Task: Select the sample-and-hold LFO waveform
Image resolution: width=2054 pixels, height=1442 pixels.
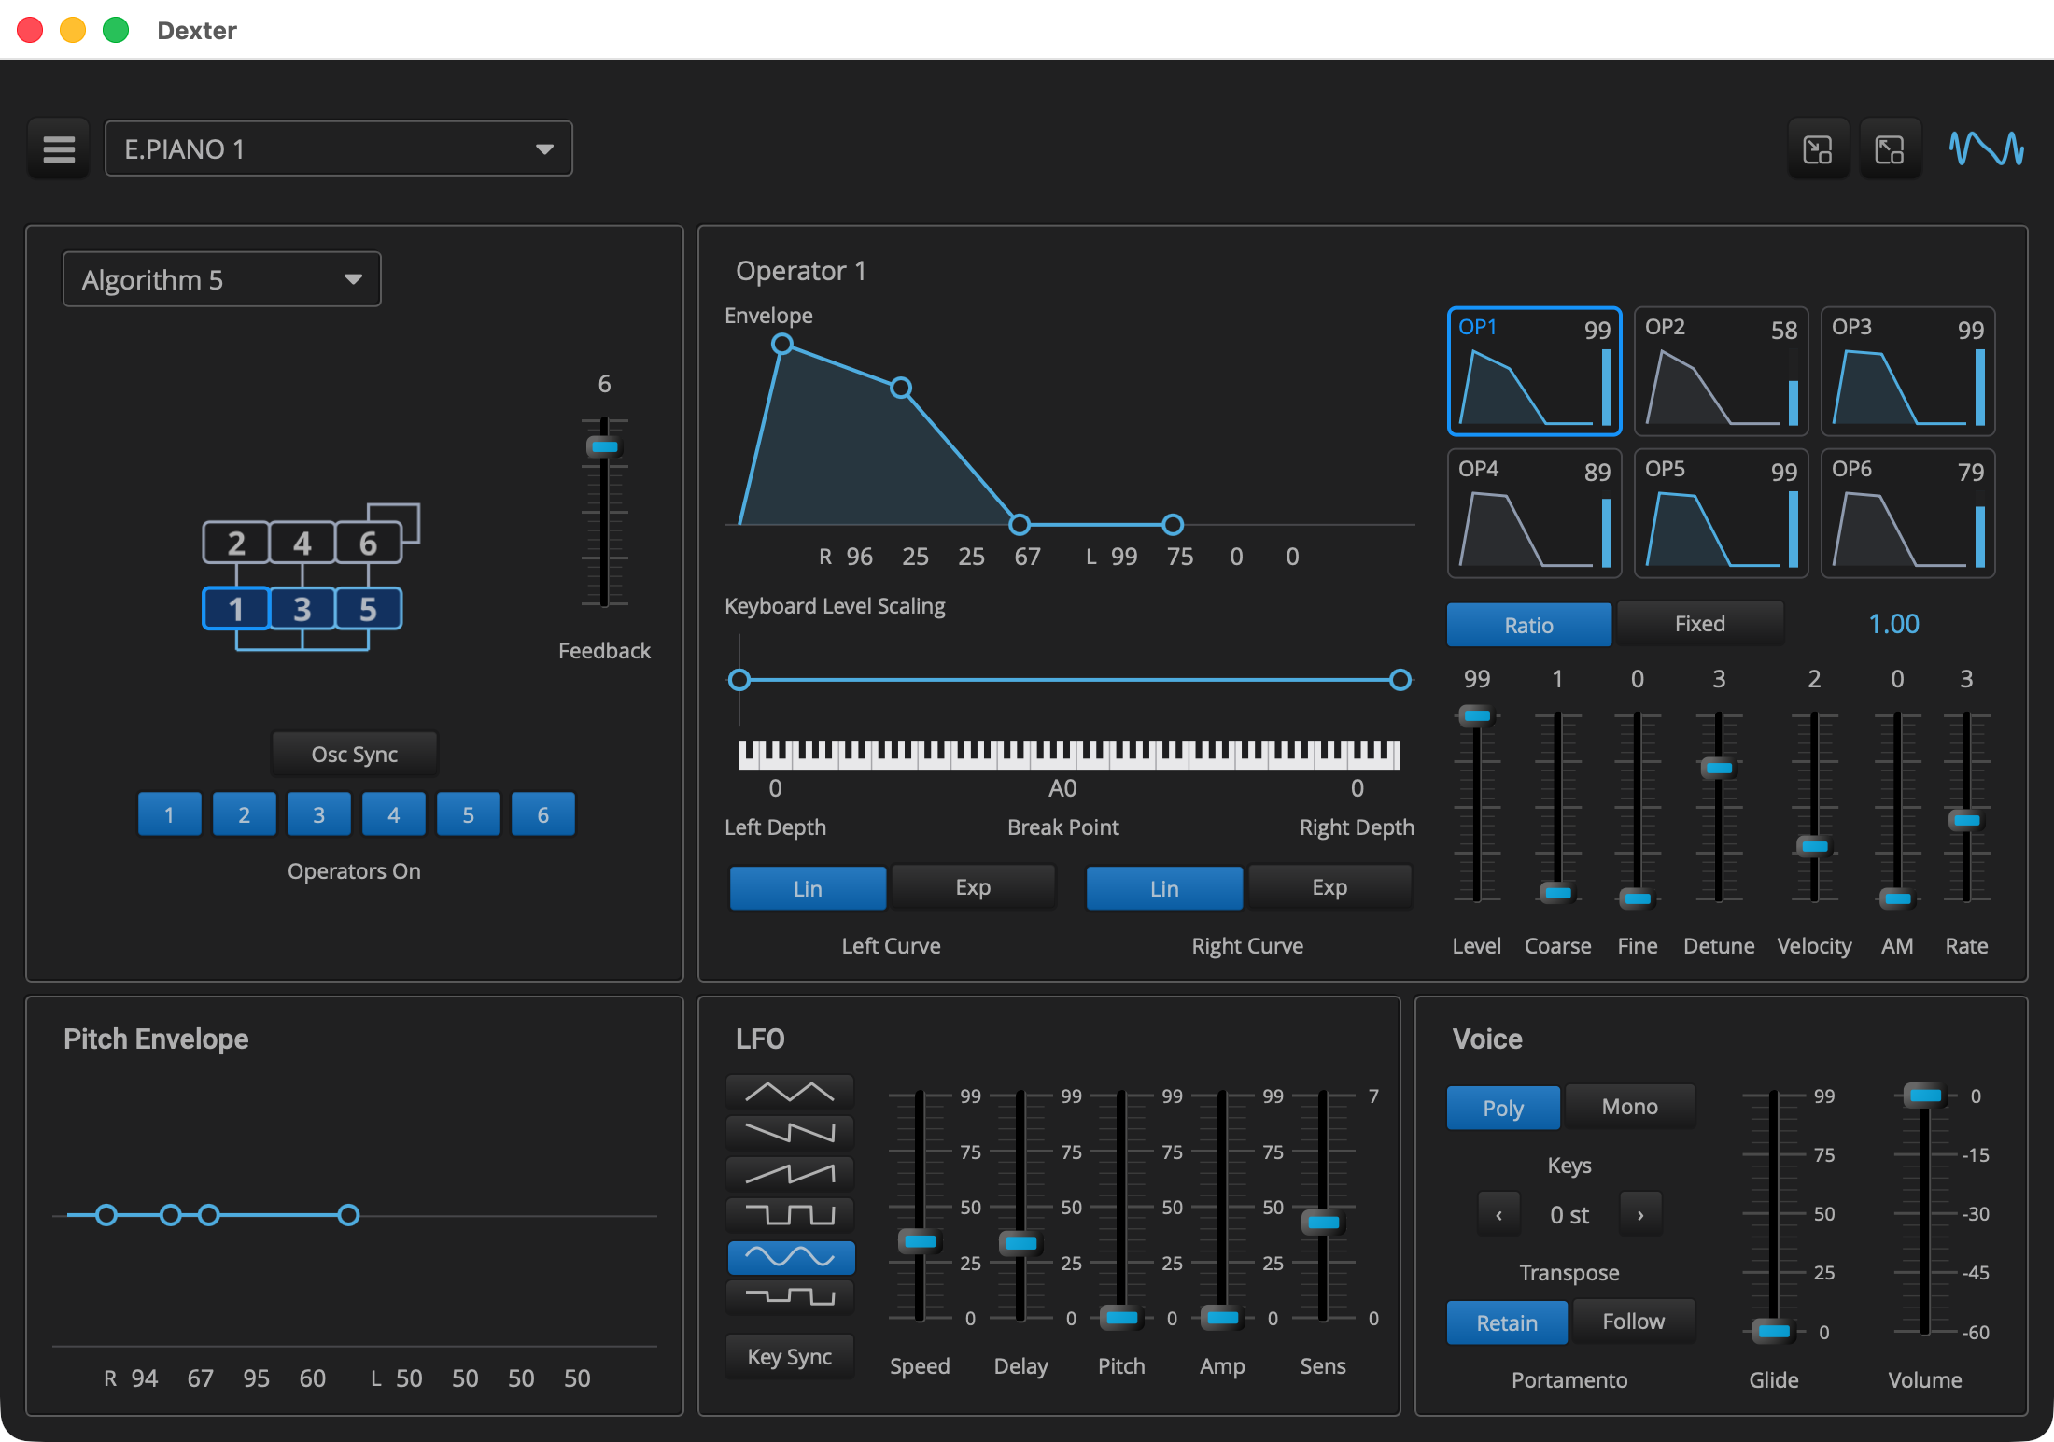Action: [x=790, y=1296]
